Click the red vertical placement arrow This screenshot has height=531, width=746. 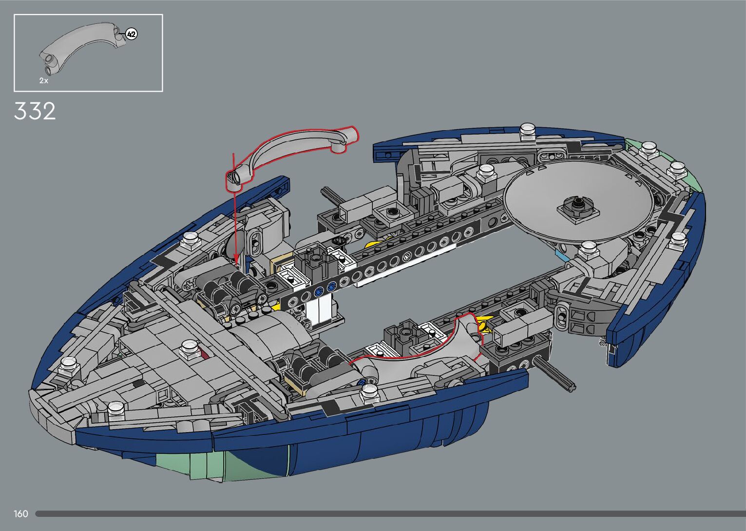pos(235,210)
